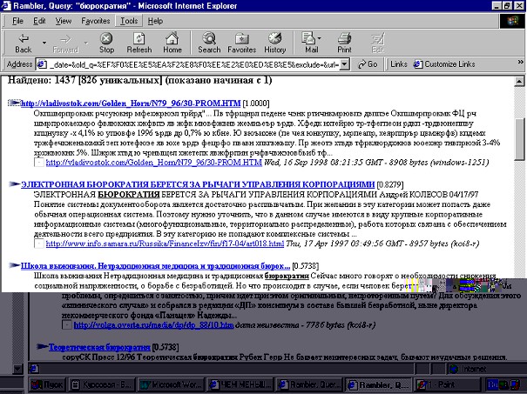Open the Пуск Start button

(47, 385)
